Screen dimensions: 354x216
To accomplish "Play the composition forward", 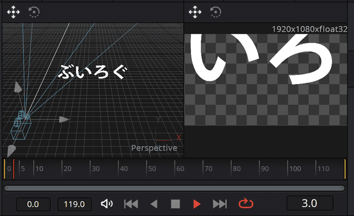I will (x=197, y=204).
